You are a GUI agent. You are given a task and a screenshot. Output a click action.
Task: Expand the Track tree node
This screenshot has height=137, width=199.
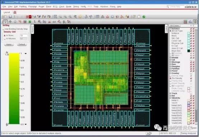[x=171, y=93]
